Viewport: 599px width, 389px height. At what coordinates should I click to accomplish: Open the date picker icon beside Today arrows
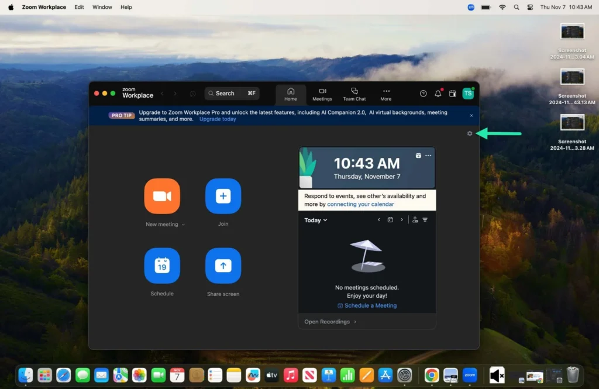tap(390, 219)
